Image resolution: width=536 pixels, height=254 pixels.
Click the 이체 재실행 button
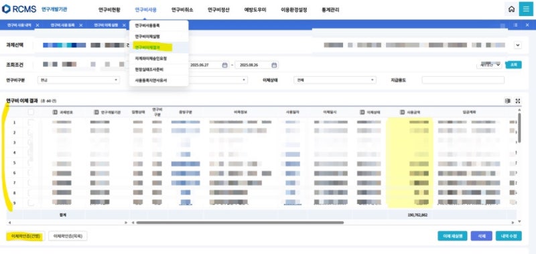(452, 236)
